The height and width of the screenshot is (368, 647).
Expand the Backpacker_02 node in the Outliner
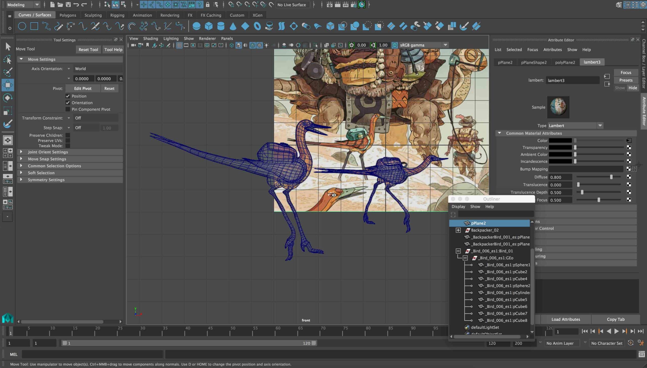point(458,230)
